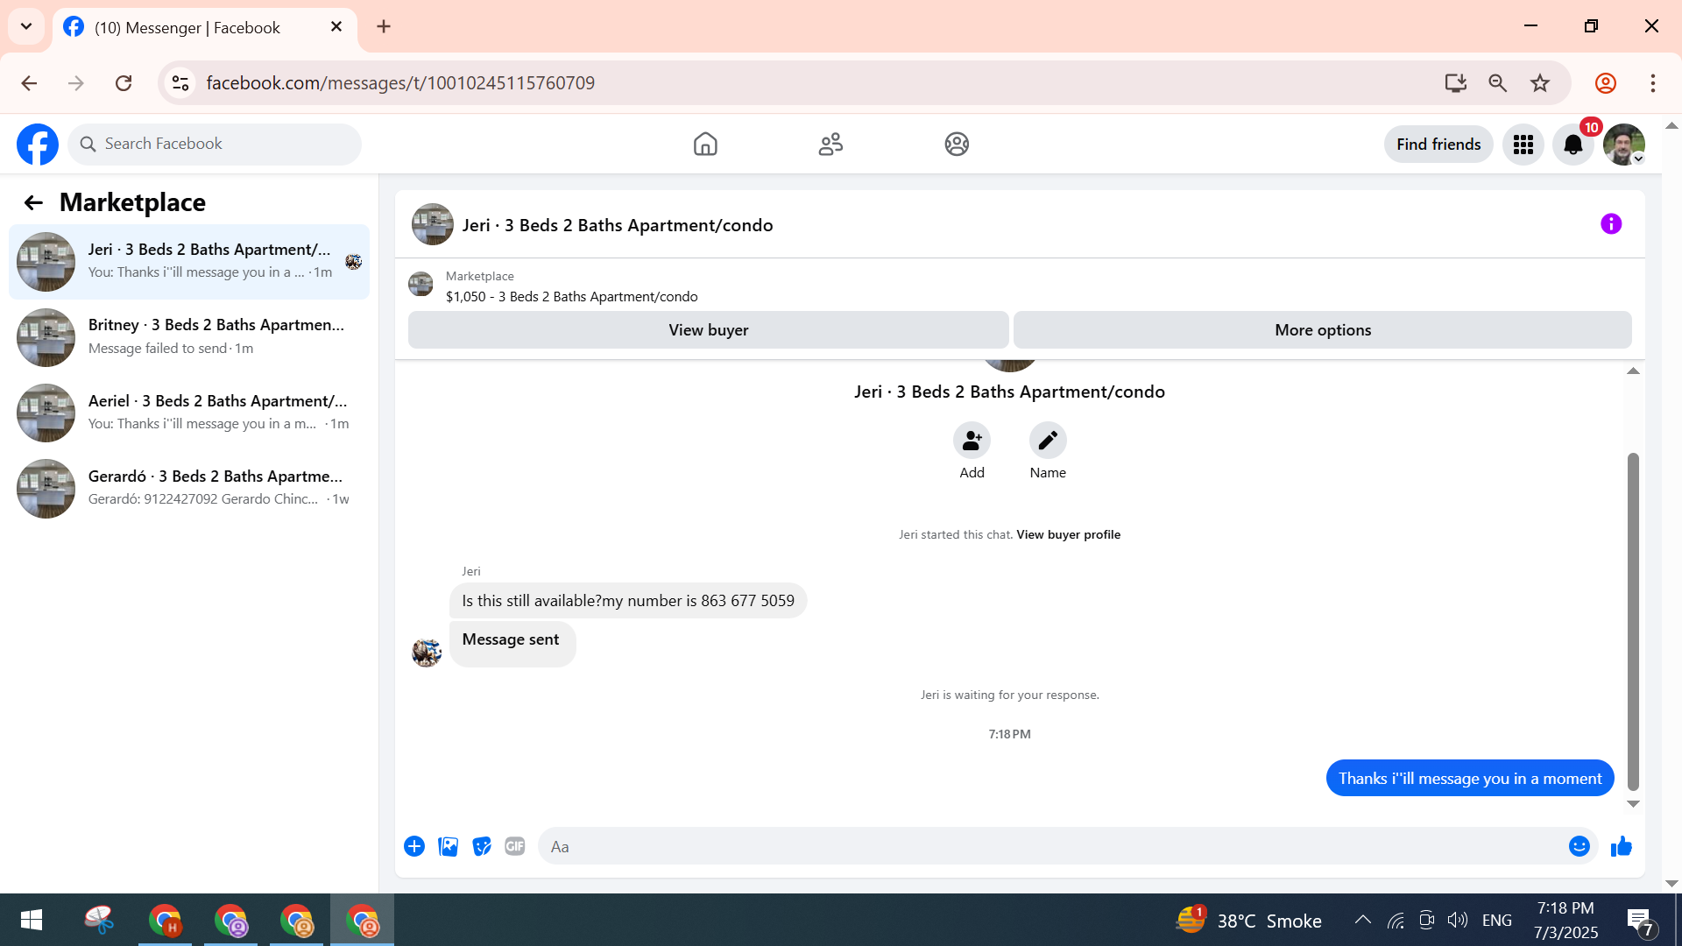
Task: Open the Friends tab
Action: 830,145
